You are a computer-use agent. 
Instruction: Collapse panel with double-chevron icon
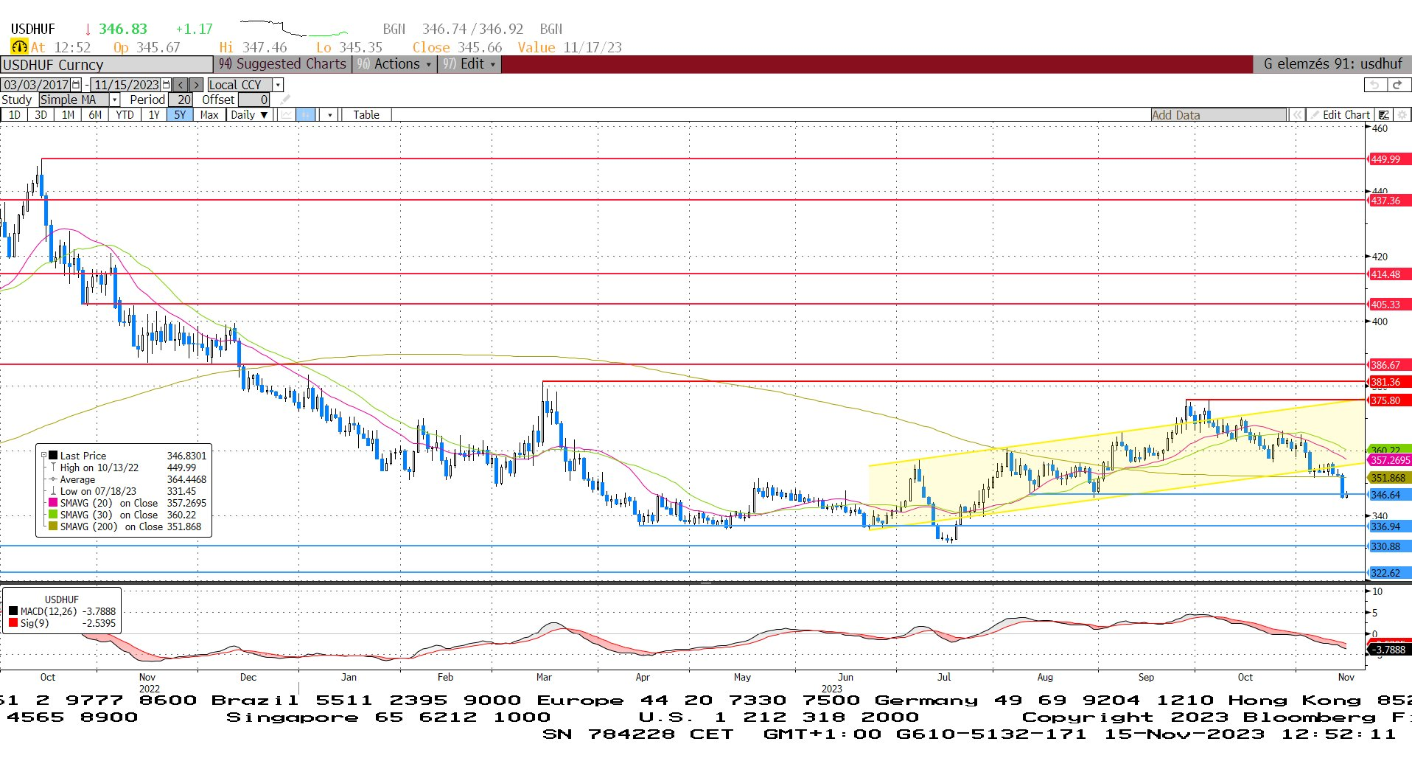pos(1297,115)
